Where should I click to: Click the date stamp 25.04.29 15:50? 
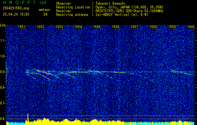tap(16, 14)
